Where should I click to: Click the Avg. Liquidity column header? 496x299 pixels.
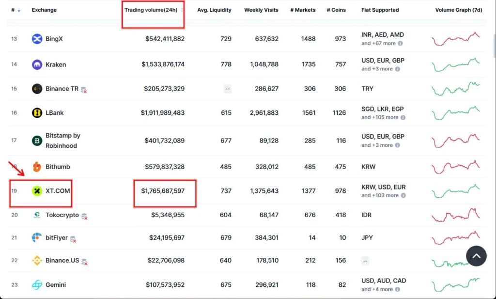214,10
